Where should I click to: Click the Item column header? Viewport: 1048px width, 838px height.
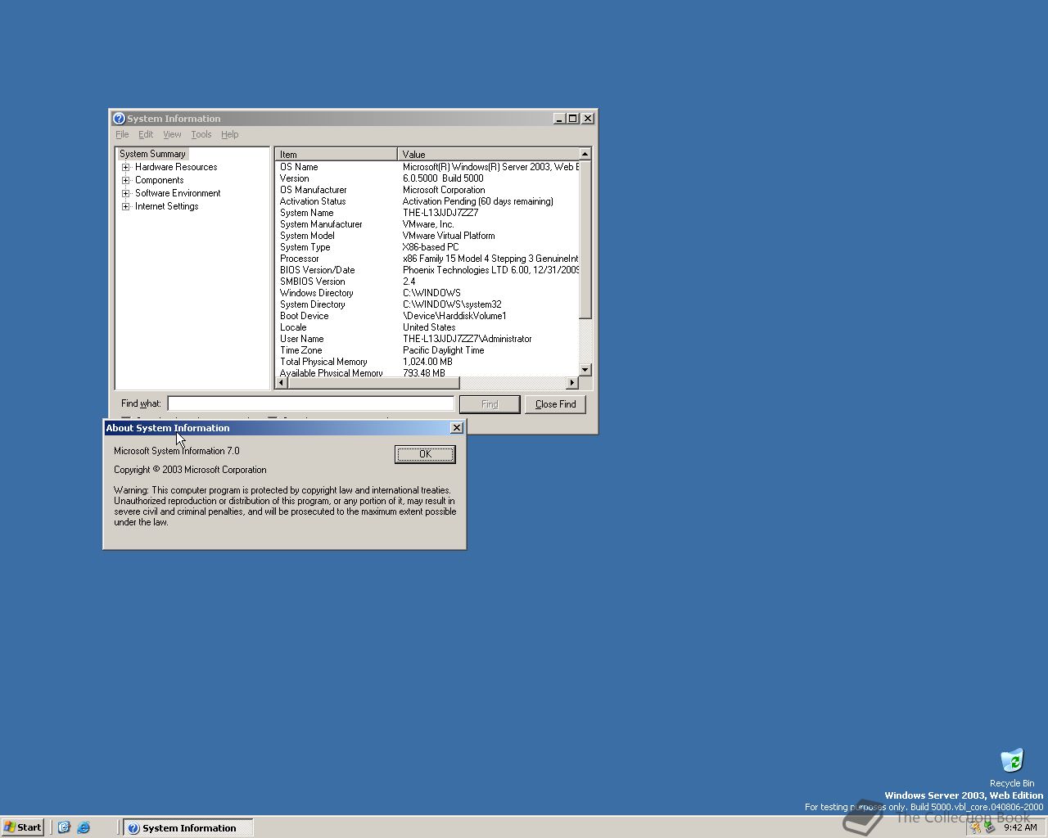336,154
